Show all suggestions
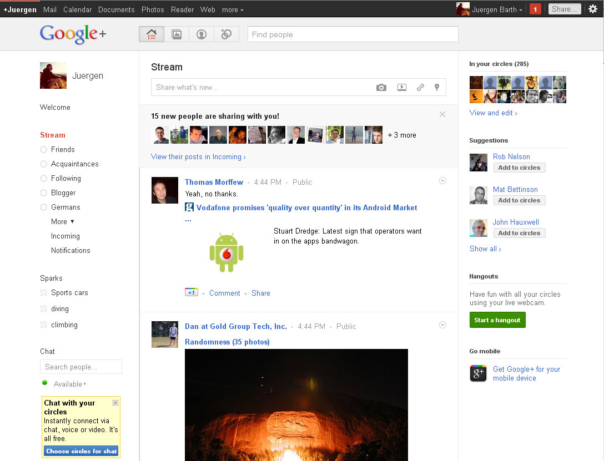 (485, 249)
